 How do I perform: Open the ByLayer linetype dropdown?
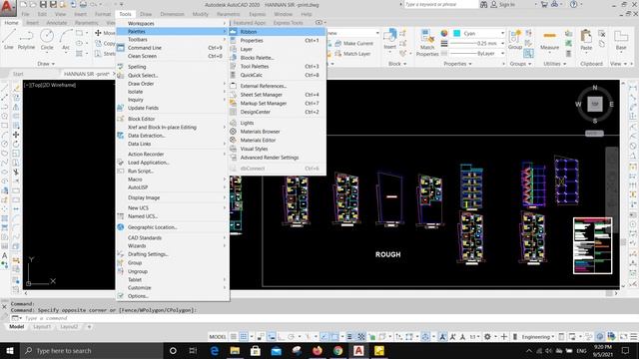502,53
